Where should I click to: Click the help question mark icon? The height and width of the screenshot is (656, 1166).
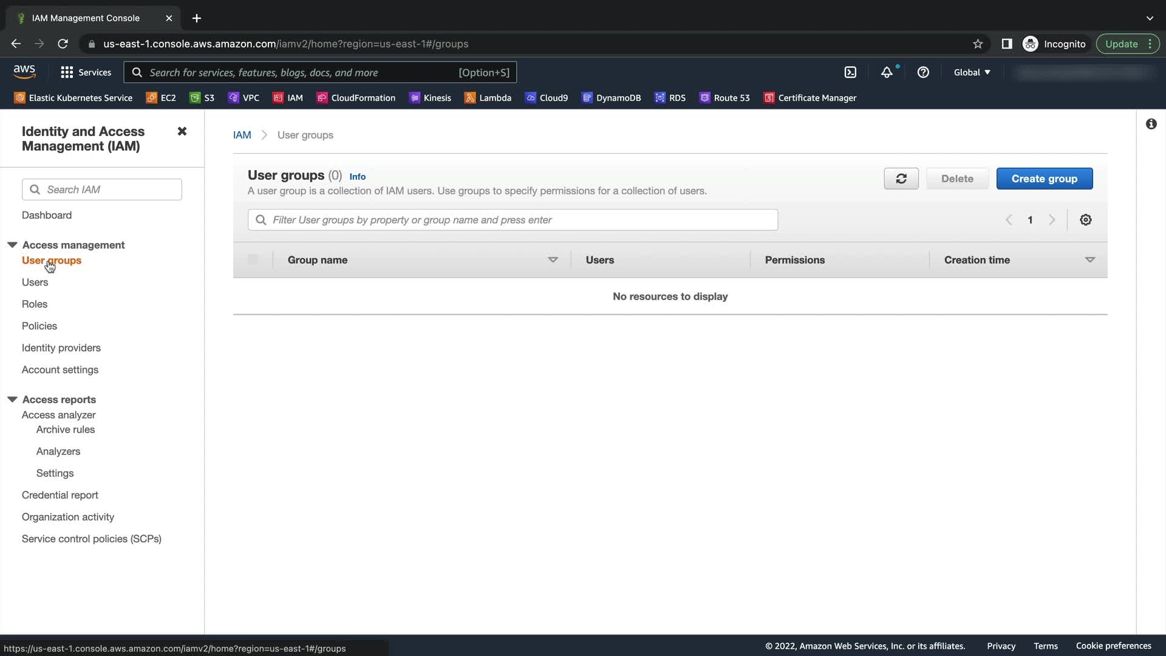(x=923, y=72)
